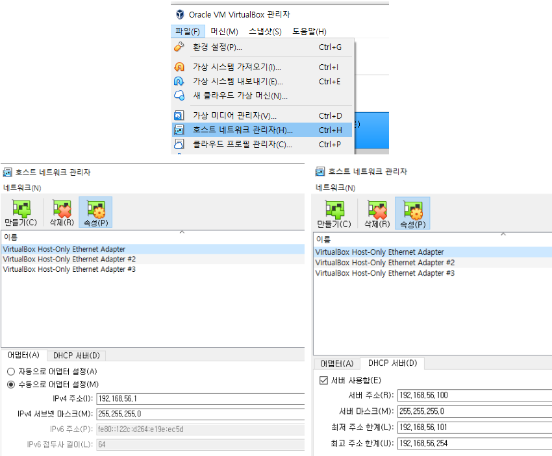Screen dimensions: 552x456
Task: Select Host-Only Ethernet Adapter in left list
Action: (153, 249)
